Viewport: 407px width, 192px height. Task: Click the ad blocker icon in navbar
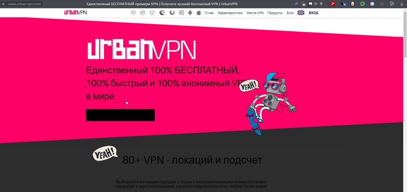[x=143, y=13]
